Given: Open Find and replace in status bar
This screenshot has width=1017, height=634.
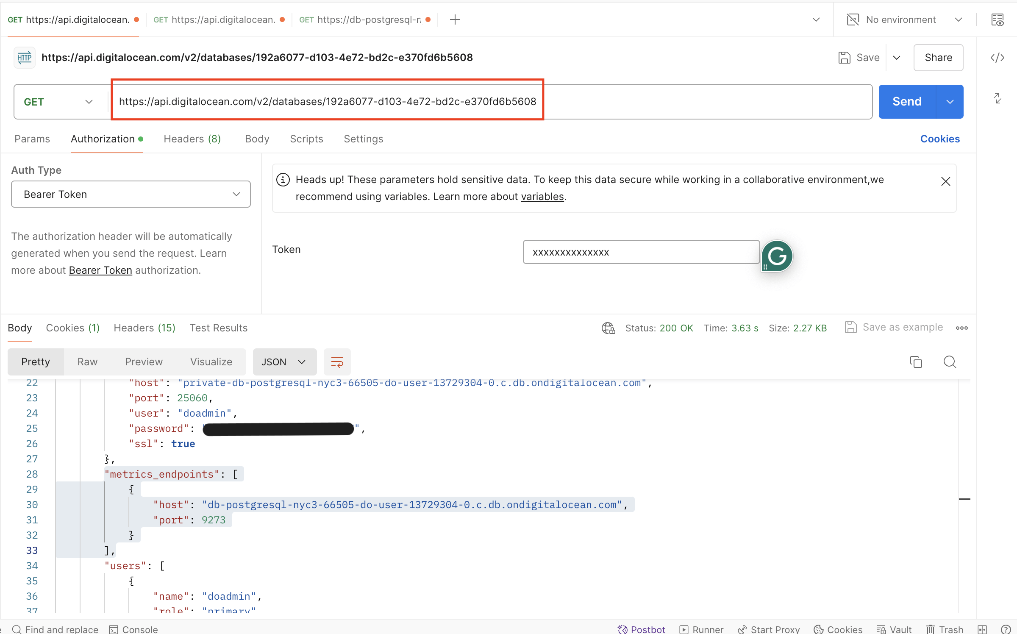Looking at the screenshot, I should (x=55, y=629).
